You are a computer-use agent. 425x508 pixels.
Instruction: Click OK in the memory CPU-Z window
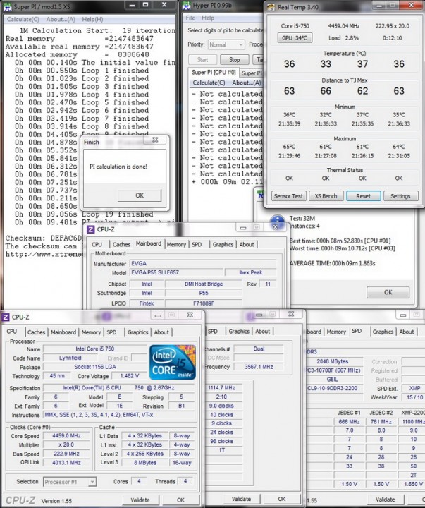point(282,499)
